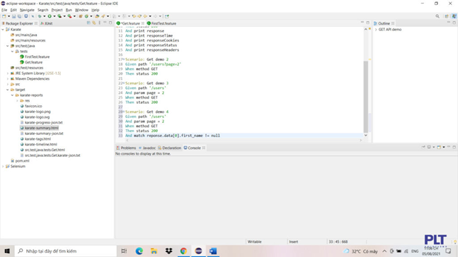Switch to the JUnit view tab
Screen dimensions: 458x257
(47, 23)
